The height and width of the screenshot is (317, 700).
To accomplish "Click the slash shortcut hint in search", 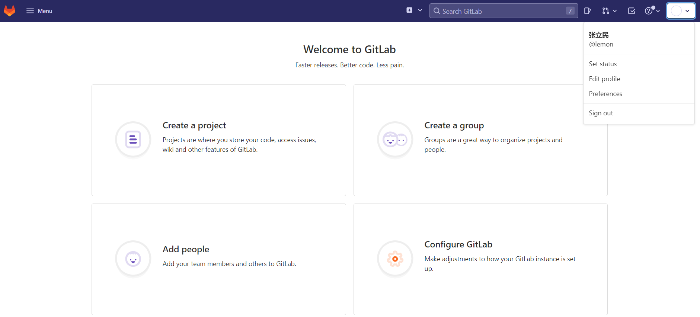I will pos(570,11).
